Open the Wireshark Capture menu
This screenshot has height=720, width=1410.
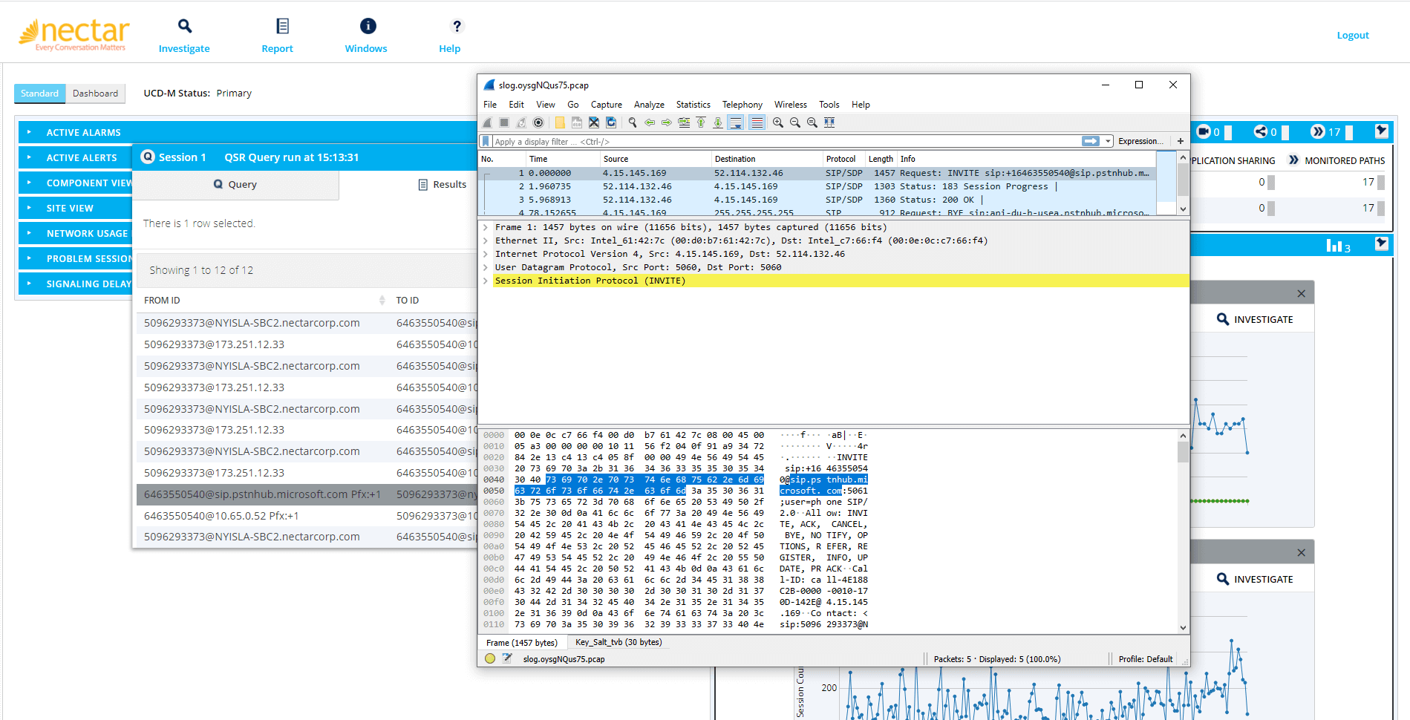tap(606, 105)
